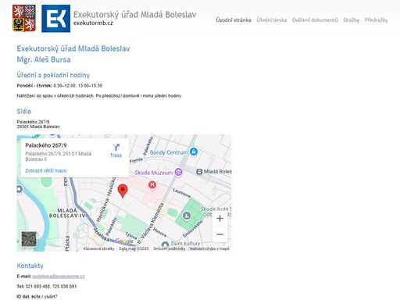Viewport: 400px width, 300px height.
Task: Open the Předražky menu item
Action: 376,20
